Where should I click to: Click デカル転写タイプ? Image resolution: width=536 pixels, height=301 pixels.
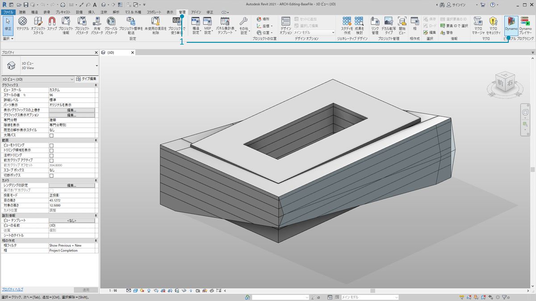click(x=388, y=25)
